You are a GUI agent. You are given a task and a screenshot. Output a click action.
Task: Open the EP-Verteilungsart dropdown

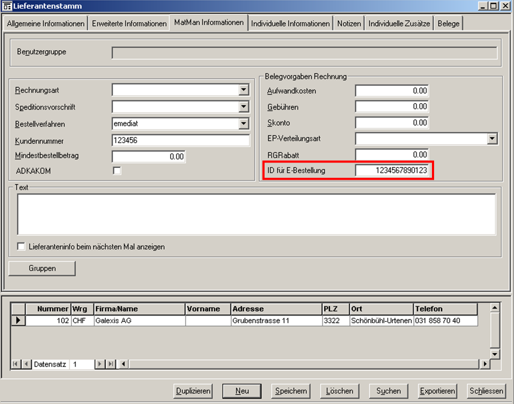[x=492, y=139]
